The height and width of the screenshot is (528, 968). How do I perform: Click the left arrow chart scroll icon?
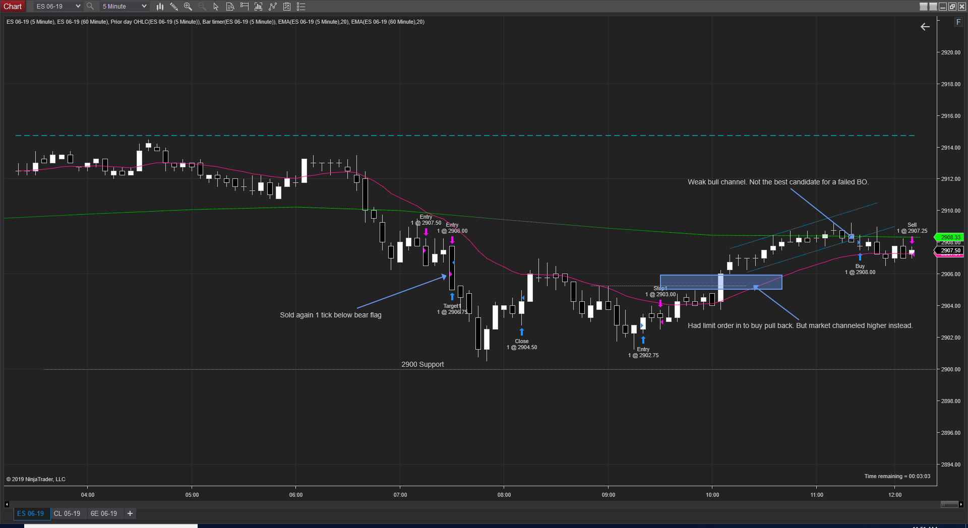tap(925, 27)
